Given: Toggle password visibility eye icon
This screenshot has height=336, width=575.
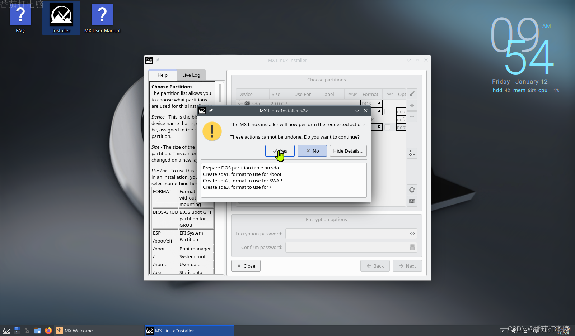Looking at the screenshot, I should click(412, 234).
